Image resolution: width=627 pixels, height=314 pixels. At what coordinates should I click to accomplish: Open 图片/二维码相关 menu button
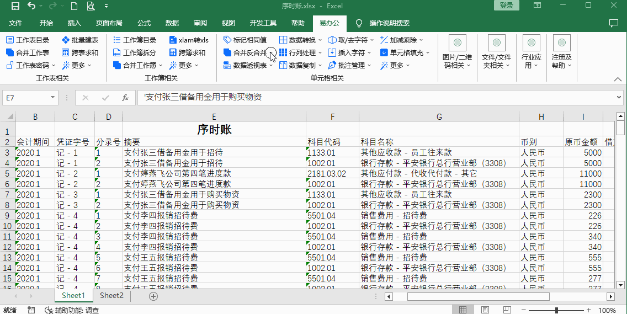click(x=458, y=52)
